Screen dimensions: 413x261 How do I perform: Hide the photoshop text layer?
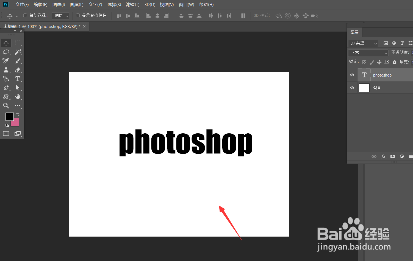click(x=352, y=75)
